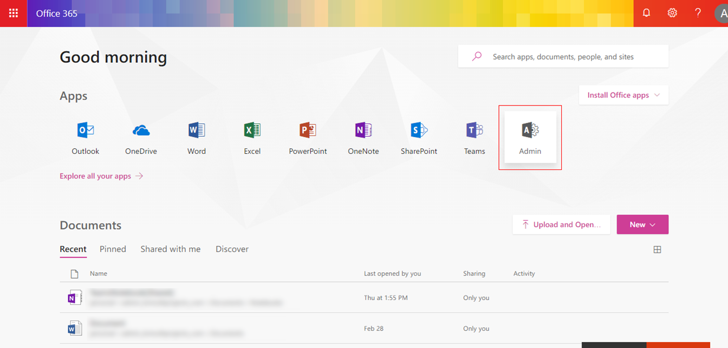Launch the Teams app
Viewport: 728px width, 348px height.
474,139
